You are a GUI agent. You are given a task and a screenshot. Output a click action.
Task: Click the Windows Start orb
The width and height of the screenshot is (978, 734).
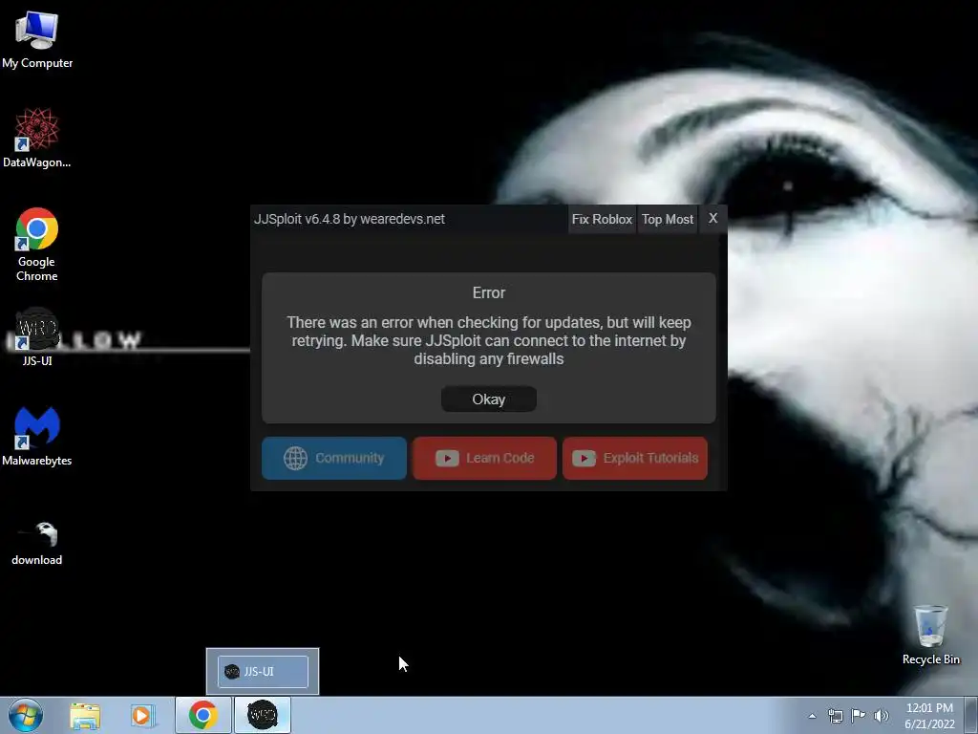26,715
